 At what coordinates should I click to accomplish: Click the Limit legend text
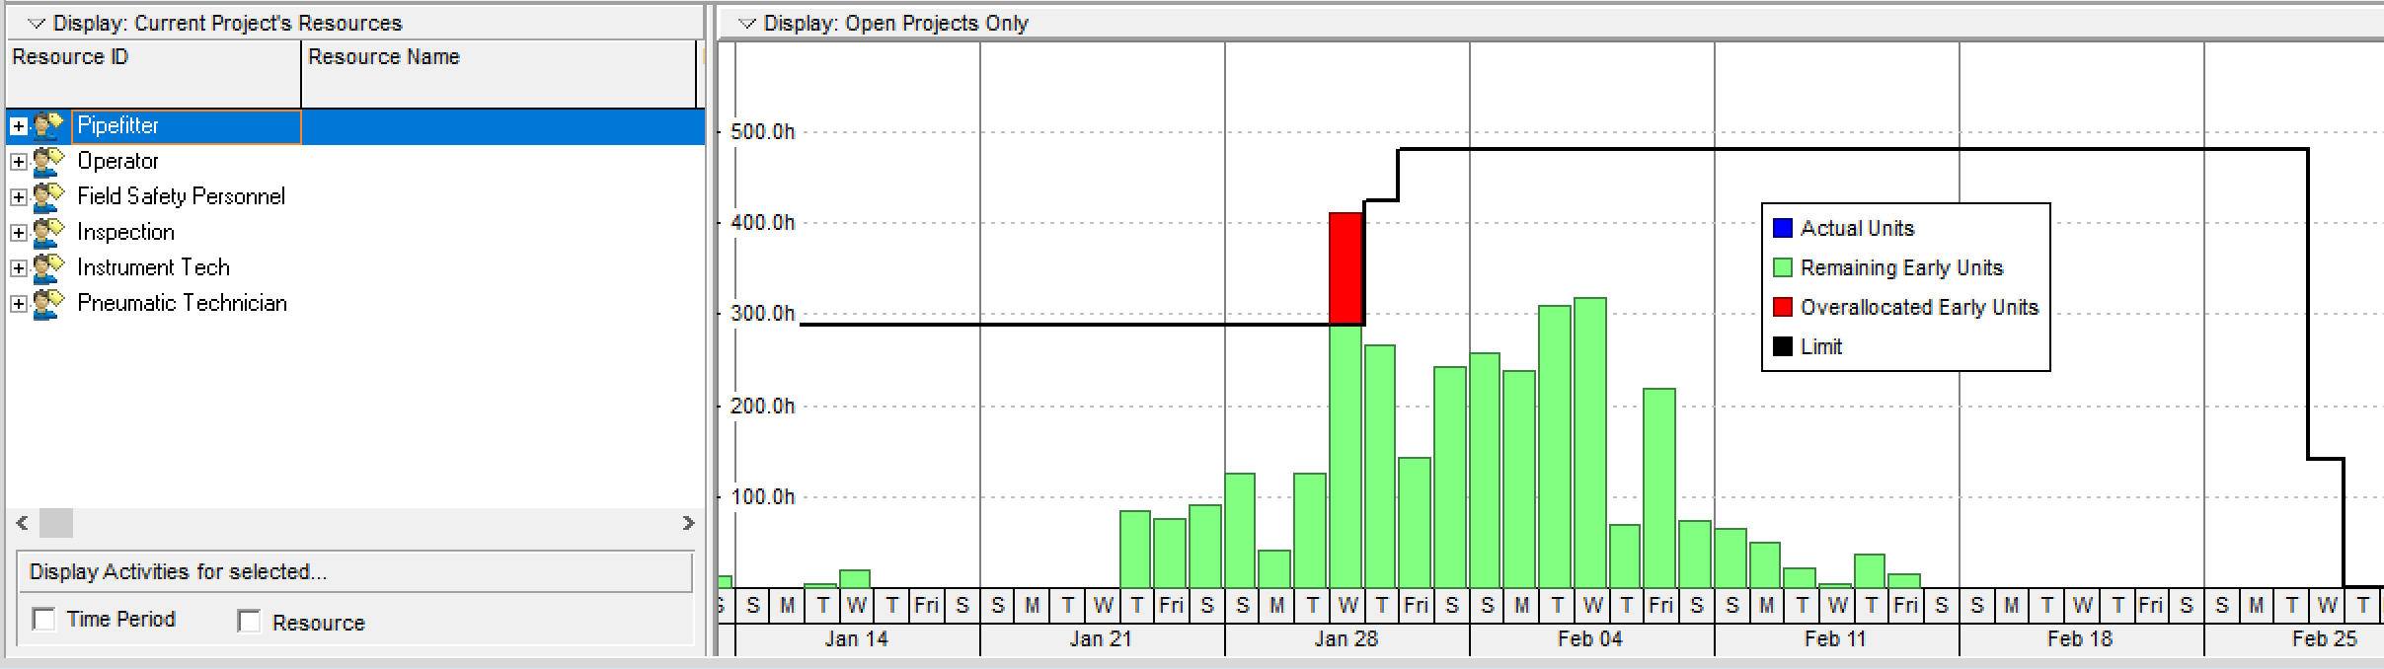point(1821,346)
